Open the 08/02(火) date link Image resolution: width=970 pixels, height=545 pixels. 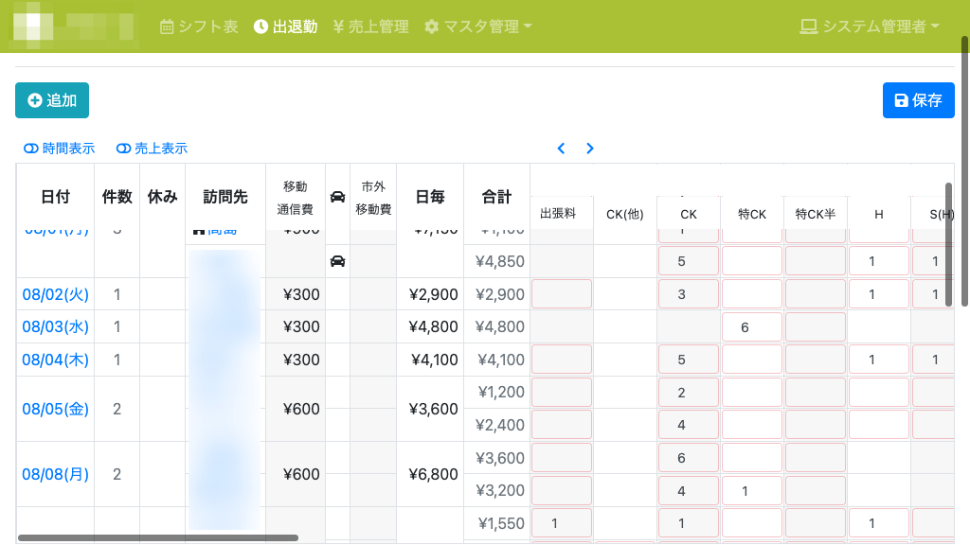pyautogui.click(x=55, y=294)
